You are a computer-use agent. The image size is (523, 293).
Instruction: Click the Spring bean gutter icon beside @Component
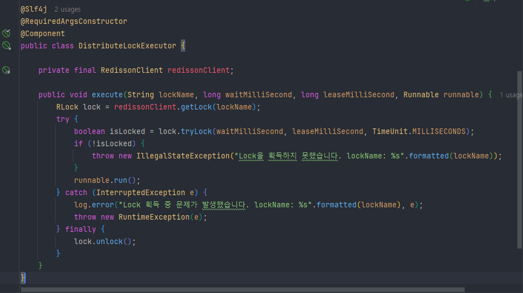click(x=6, y=33)
